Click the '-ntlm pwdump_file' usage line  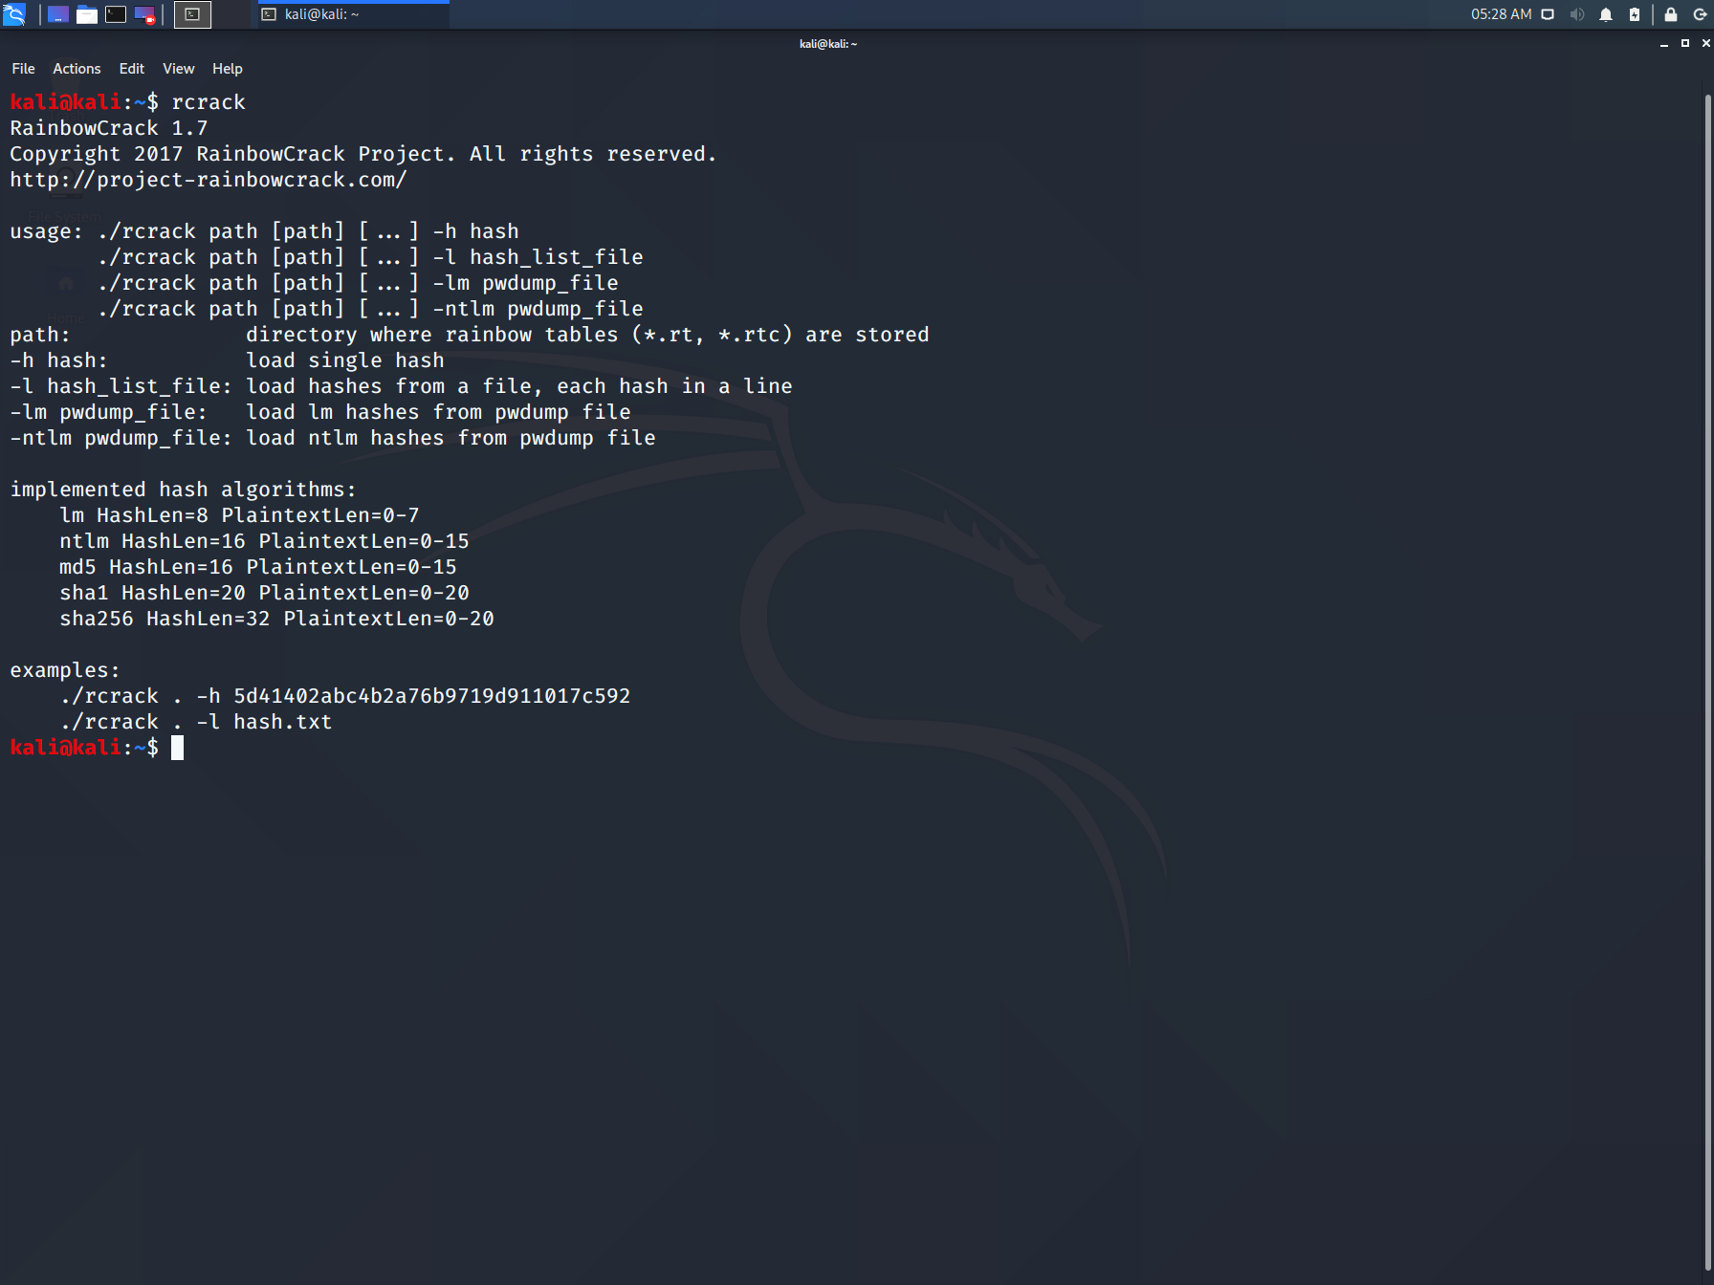(370, 309)
